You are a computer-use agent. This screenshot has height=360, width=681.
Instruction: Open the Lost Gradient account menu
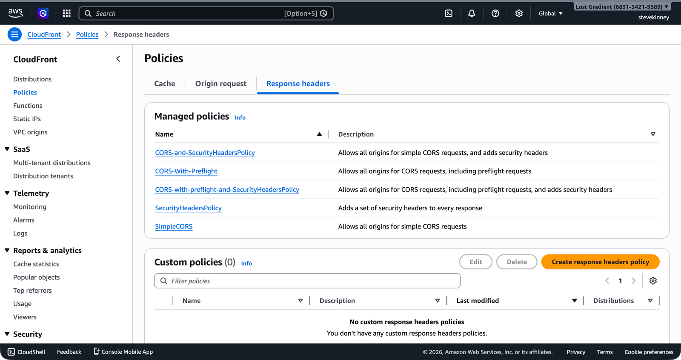coord(622,7)
